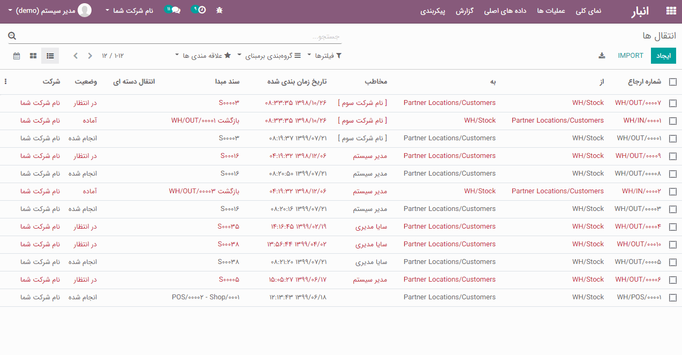Click the pager range ۱-۱۲ / ۱۲
Viewport: 682px width, 355px height.
pyautogui.click(x=113, y=56)
